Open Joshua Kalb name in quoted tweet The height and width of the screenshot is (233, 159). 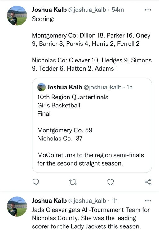(64, 87)
